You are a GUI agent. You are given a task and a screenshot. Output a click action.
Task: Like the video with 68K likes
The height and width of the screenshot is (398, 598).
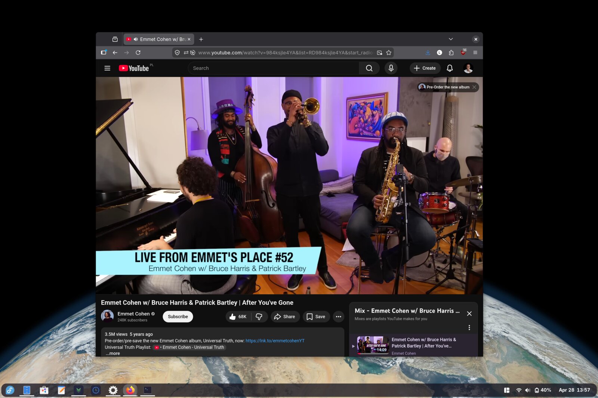tap(238, 317)
